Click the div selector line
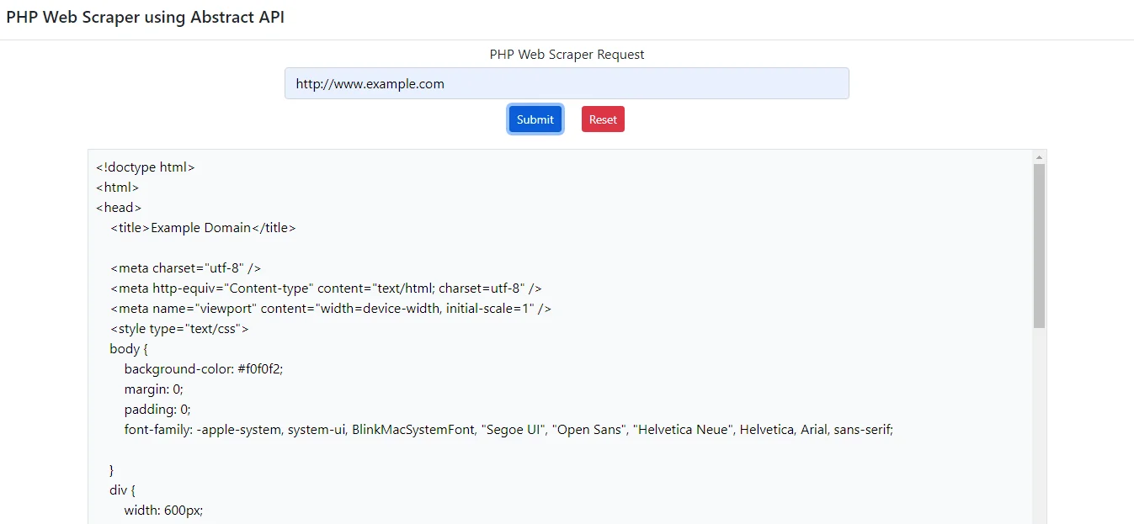Screen dimensions: 1134x524 click(122, 490)
